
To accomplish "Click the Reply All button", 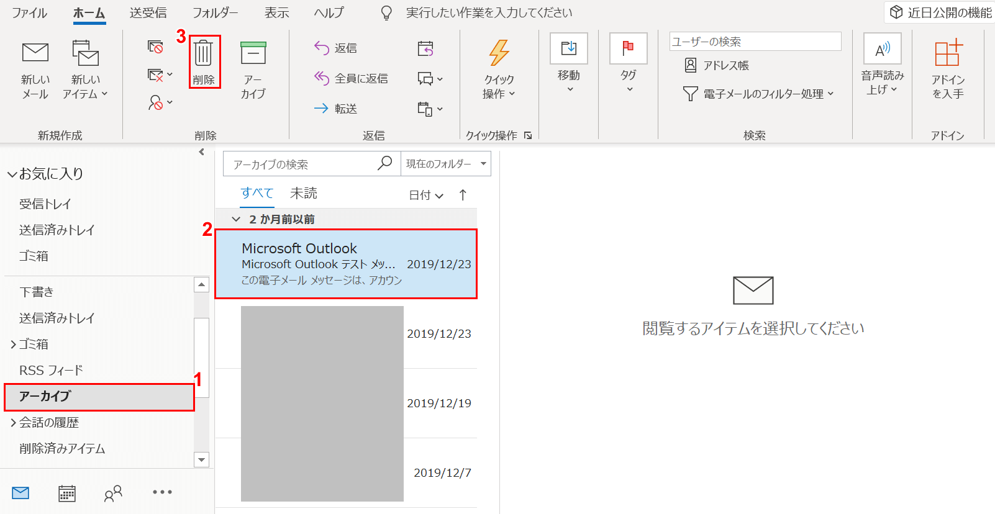I will click(352, 78).
